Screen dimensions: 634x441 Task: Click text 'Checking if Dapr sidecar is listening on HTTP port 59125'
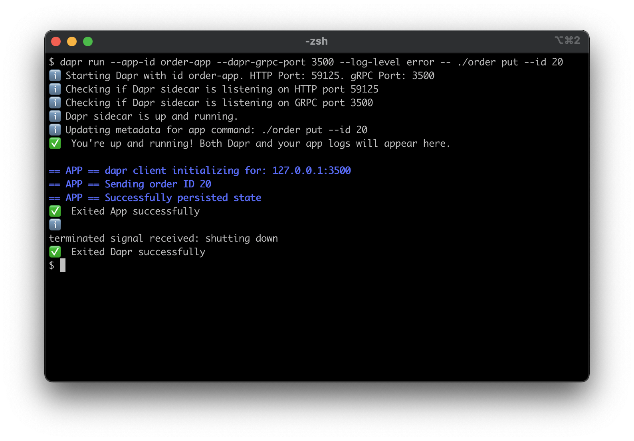point(222,89)
